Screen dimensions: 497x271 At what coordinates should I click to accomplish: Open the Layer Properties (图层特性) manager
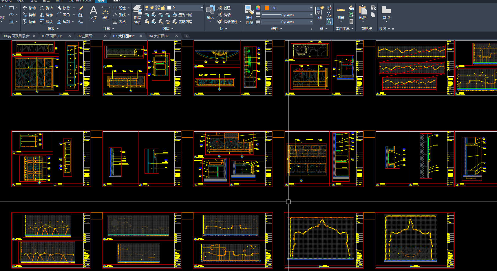138,15
